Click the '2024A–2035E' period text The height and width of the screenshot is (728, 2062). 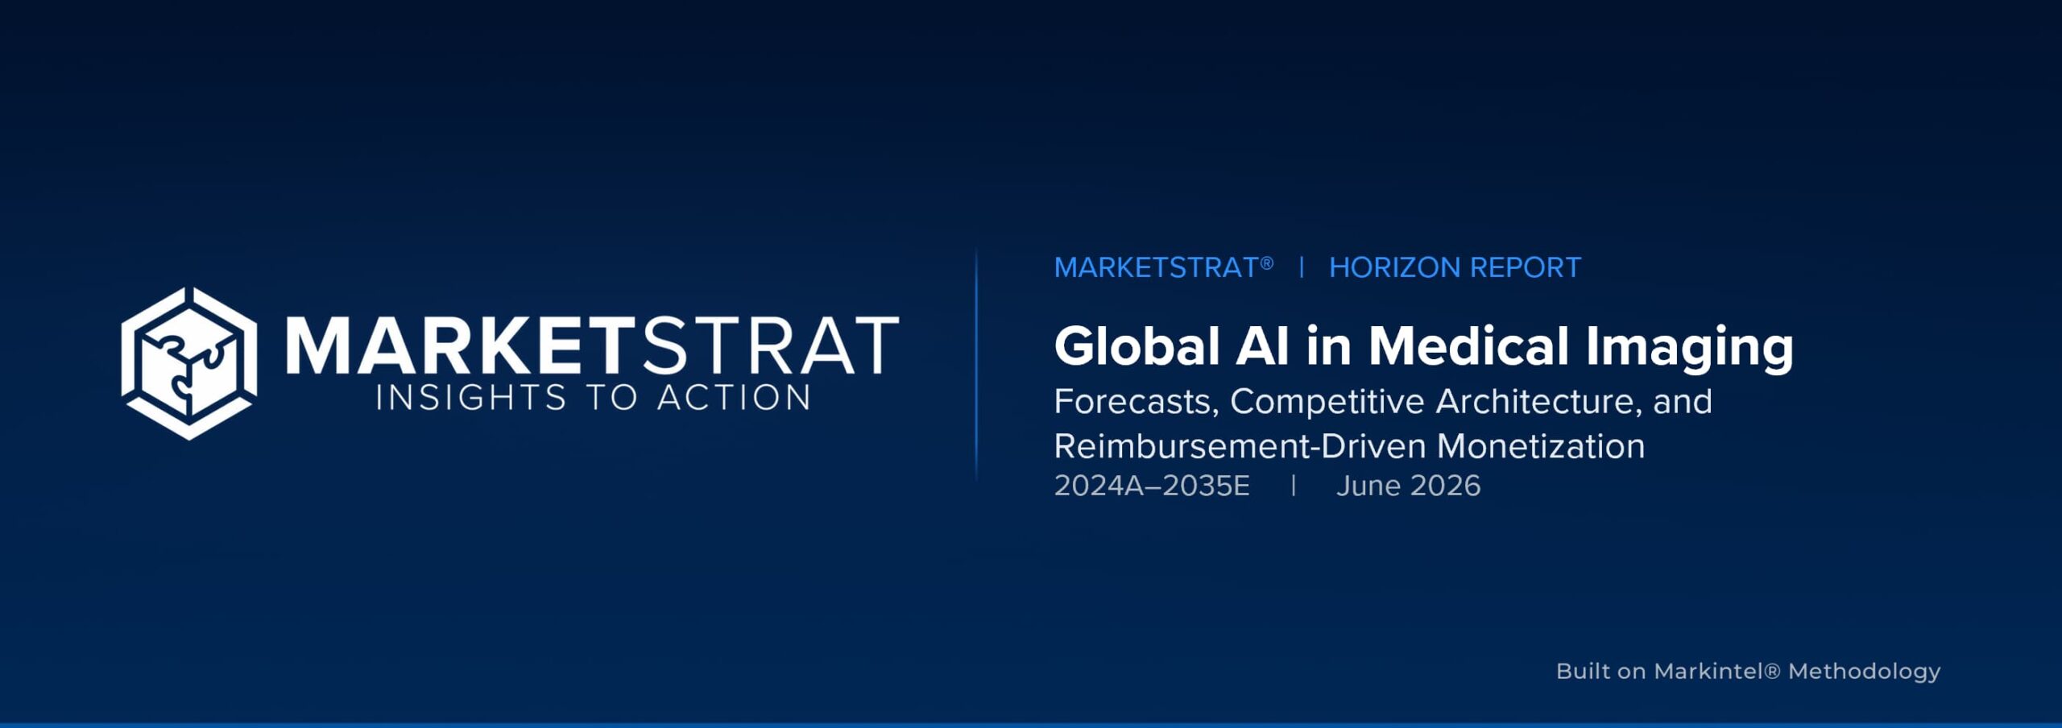tap(1152, 486)
